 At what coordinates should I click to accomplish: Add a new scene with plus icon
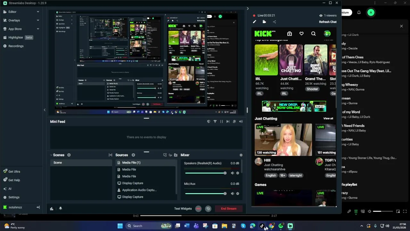click(x=69, y=155)
